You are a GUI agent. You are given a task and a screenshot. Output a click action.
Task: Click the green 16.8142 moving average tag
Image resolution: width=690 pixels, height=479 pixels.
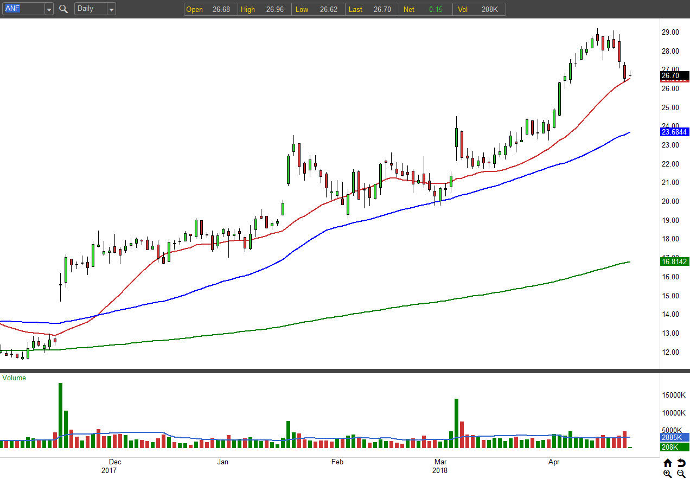click(x=674, y=261)
